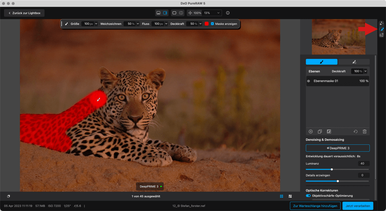Click the leopard preview thumbnail
The height and width of the screenshot is (211, 386).
(338, 37)
